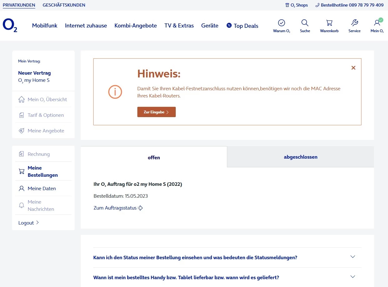
Task: Open Mein O2 account icon
Action: 377,22
